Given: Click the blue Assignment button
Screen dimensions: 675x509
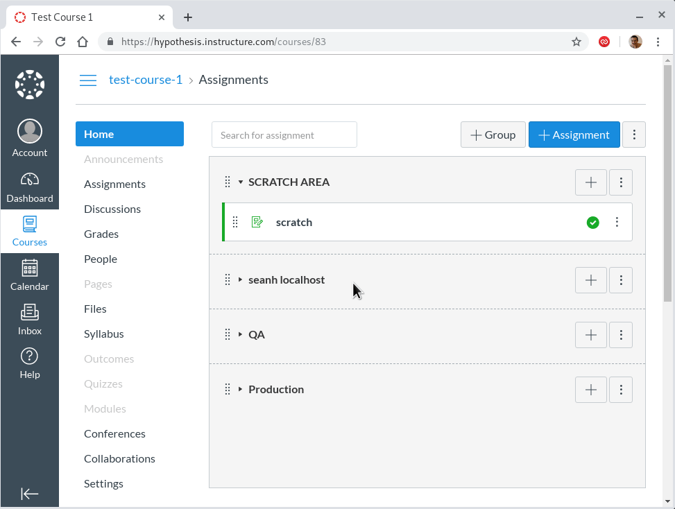Looking at the screenshot, I should pos(574,135).
